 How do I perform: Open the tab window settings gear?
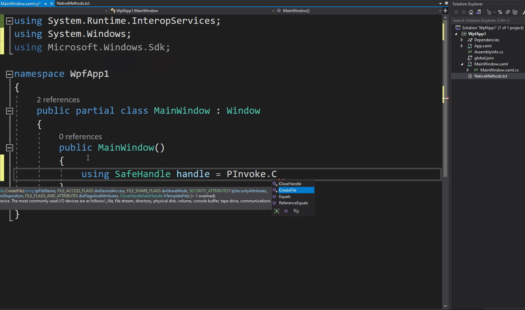(446, 3)
